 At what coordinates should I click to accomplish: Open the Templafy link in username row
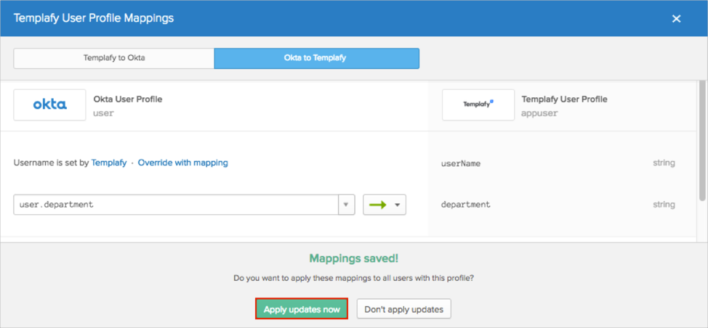(108, 163)
